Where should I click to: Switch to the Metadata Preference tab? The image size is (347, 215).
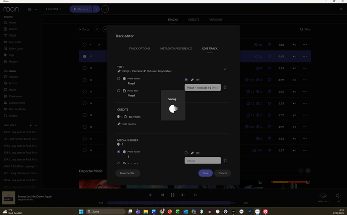[176, 48]
